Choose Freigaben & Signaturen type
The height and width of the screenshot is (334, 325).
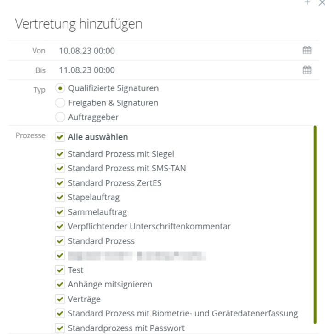pos(60,103)
